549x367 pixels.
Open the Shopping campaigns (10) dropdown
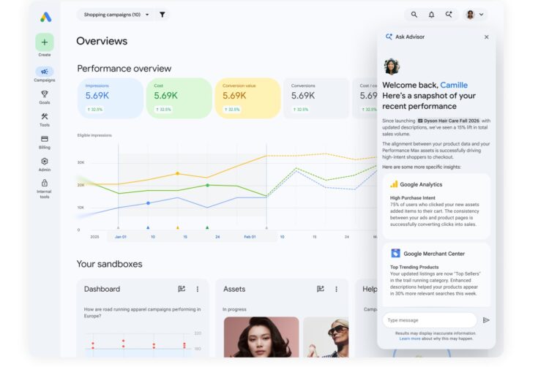point(116,15)
